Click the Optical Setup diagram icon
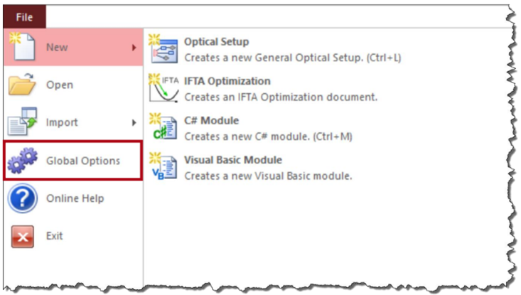Screen dimensions: 521x295 tap(163, 49)
